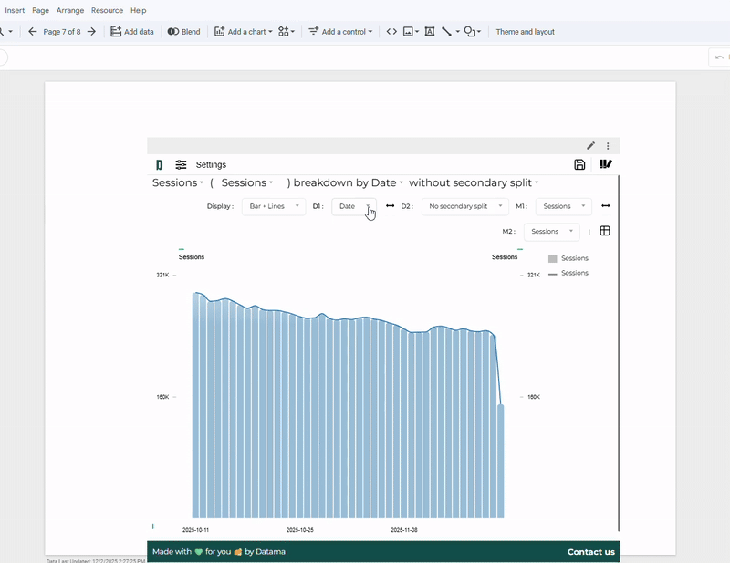The height and width of the screenshot is (563, 730).
Task: Expand the D2 No secondary split dropdown
Action: pyautogui.click(x=464, y=206)
